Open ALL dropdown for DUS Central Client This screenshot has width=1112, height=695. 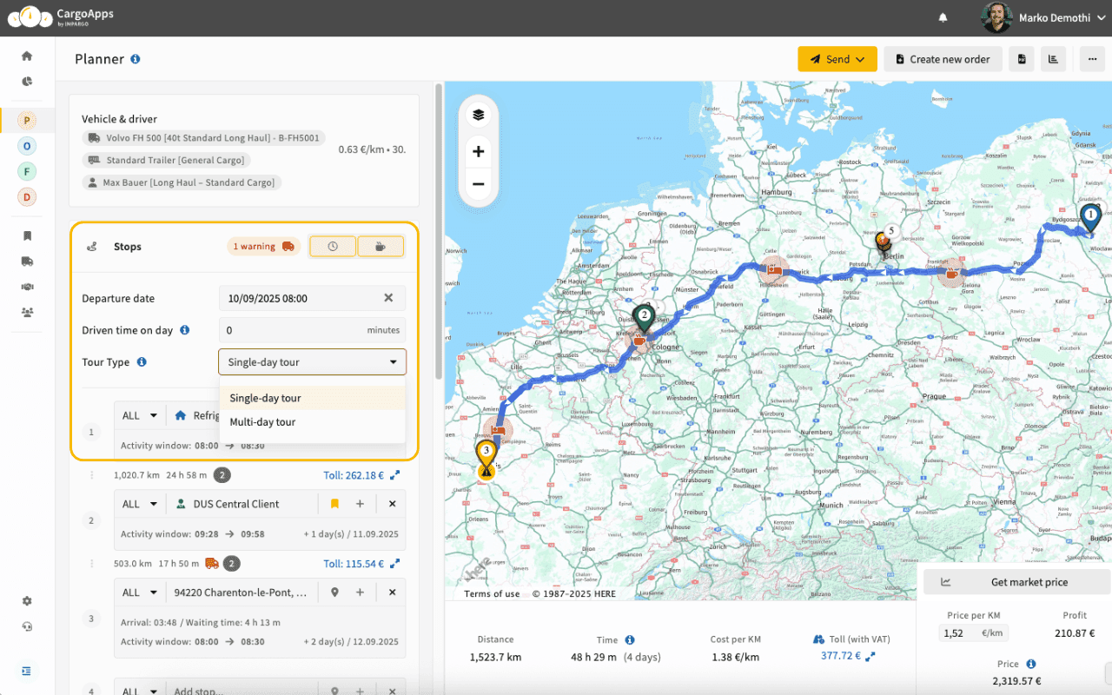pyautogui.click(x=139, y=504)
